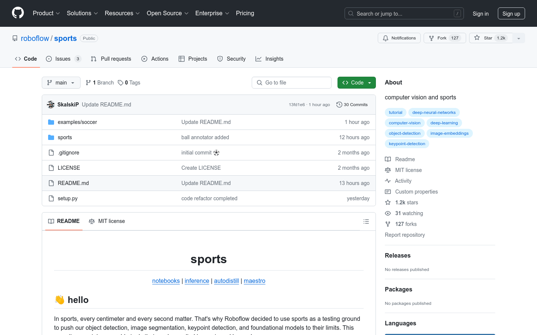Viewport: 537px width, 335px height.
Task: View the 1 Branch link
Action: click(x=100, y=83)
